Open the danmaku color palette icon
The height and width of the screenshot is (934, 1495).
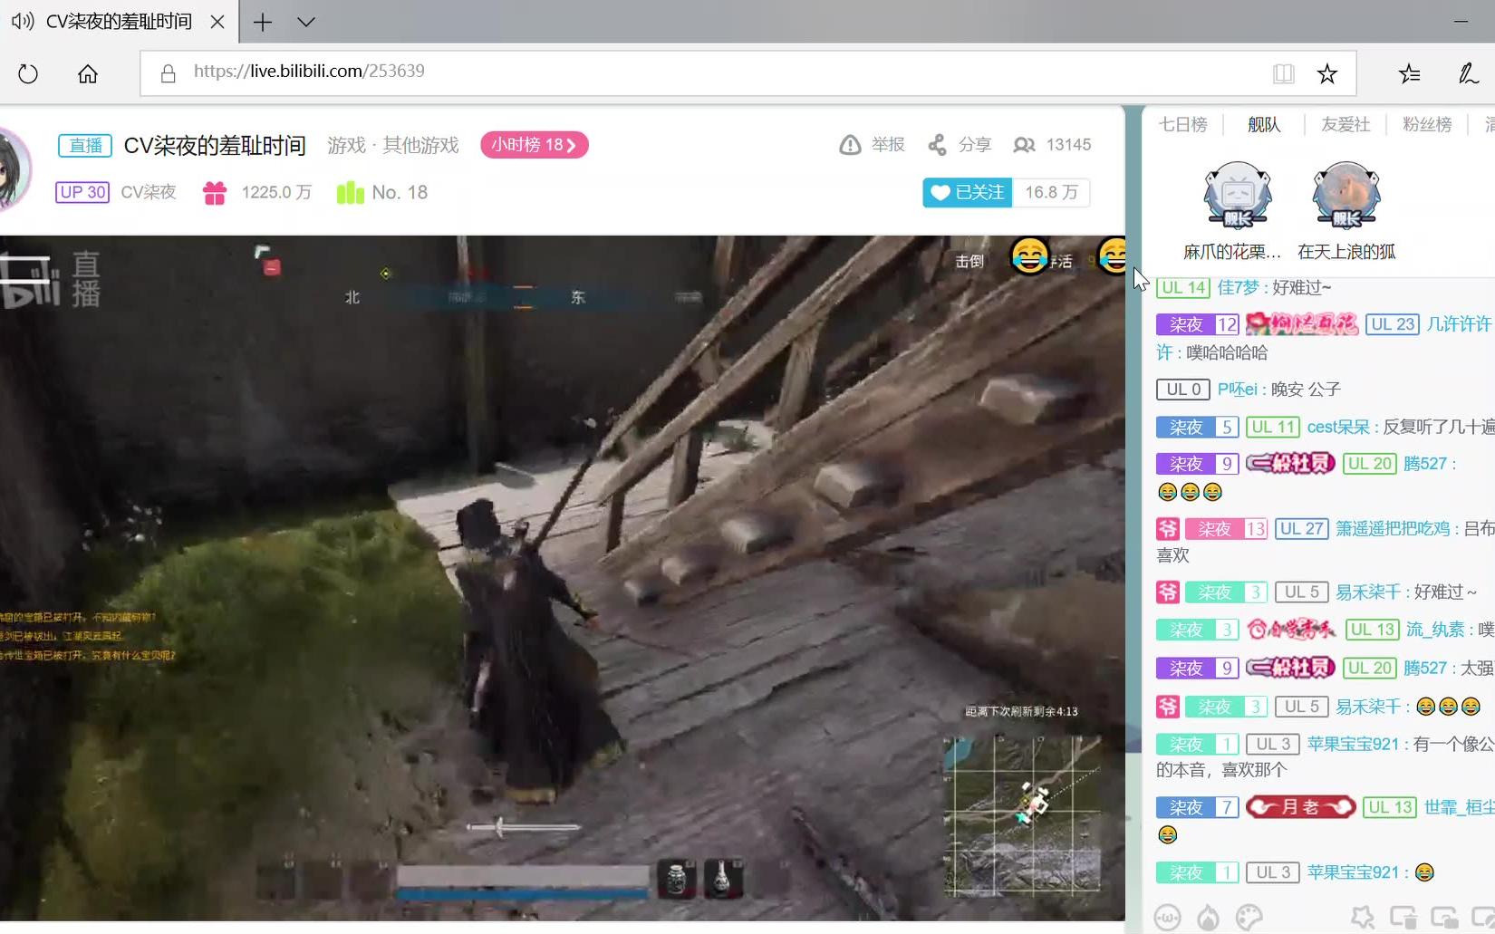coord(1249,917)
